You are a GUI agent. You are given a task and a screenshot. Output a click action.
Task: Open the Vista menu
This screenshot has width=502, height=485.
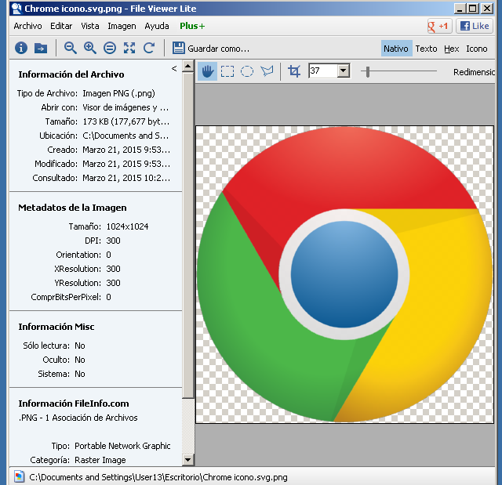[90, 26]
